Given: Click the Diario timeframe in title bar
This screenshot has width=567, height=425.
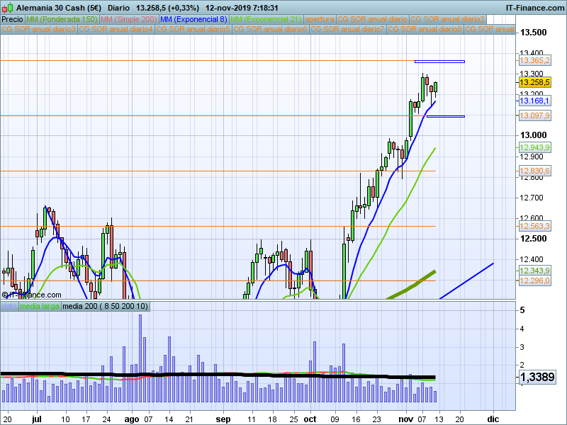Looking at the screenshot, I should (x=118, y=8).
